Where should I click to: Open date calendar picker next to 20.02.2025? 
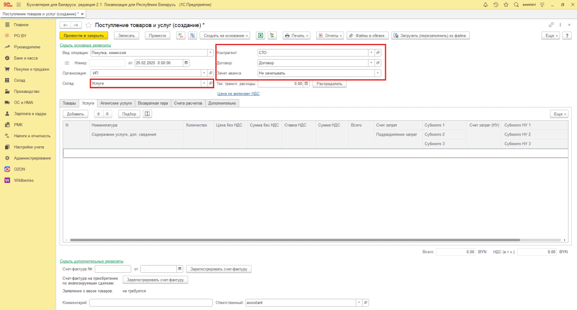[x=186, y=63]
